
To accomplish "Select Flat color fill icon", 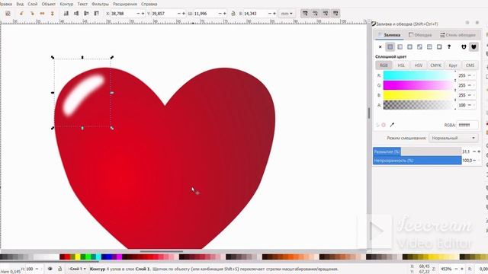I will (x=390, y=47).
